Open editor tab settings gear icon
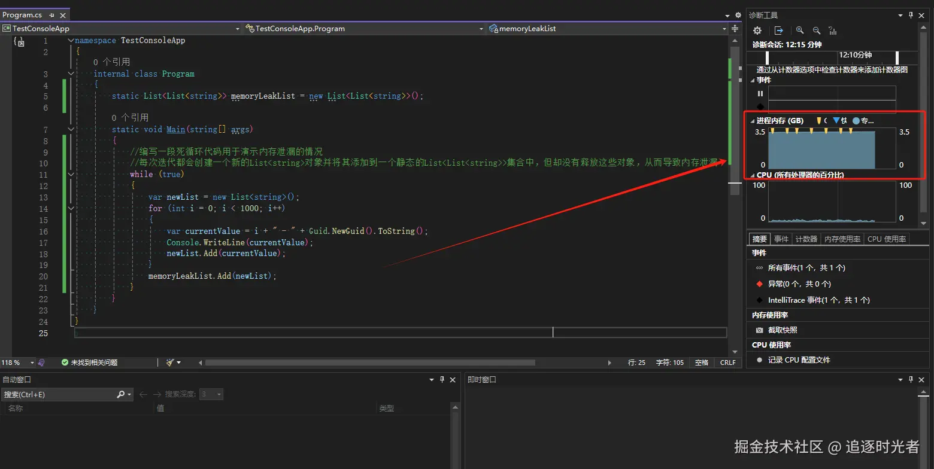934x469 pixels. tap(738, 15)
